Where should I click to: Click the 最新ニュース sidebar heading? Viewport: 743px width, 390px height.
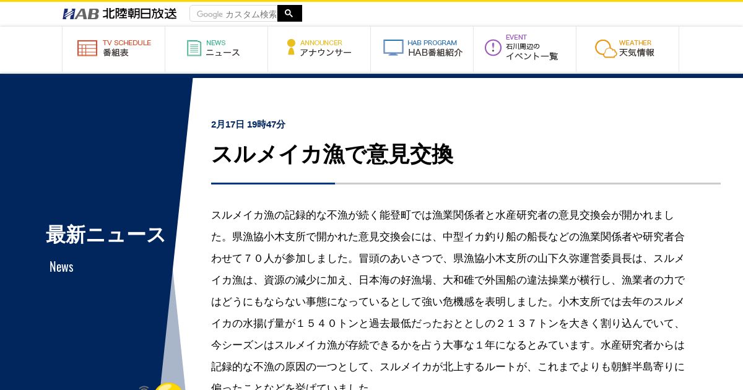[106, 235]
